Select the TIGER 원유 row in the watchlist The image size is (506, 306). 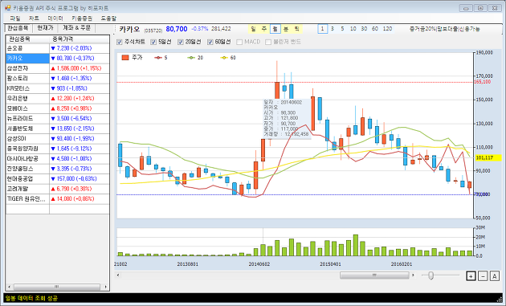coord(28,199)
